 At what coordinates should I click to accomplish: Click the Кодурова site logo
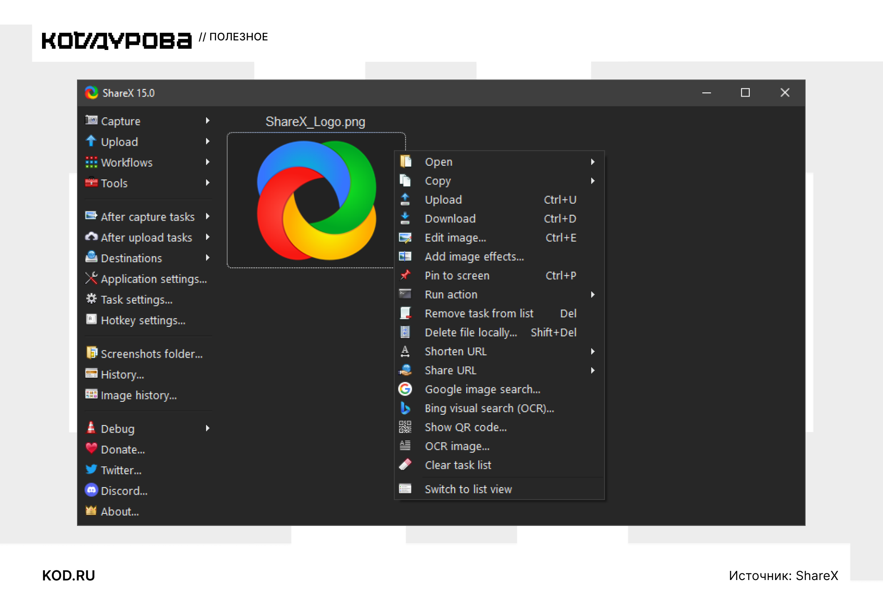(x=117, y=41)
